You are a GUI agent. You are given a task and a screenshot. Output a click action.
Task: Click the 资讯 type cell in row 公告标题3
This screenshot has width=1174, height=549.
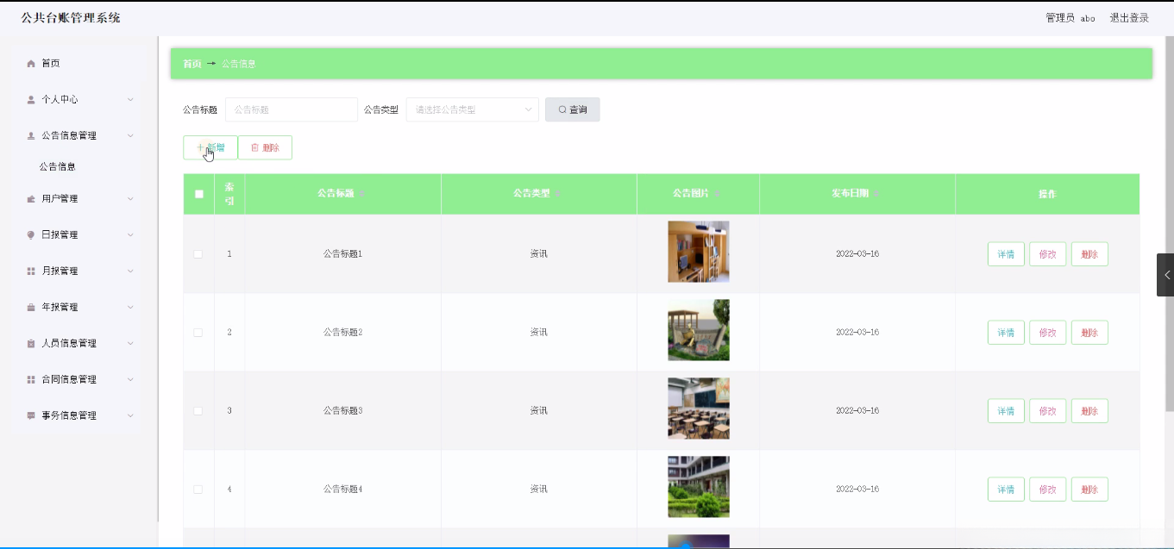pyautogui.click(x=539, y=411)
